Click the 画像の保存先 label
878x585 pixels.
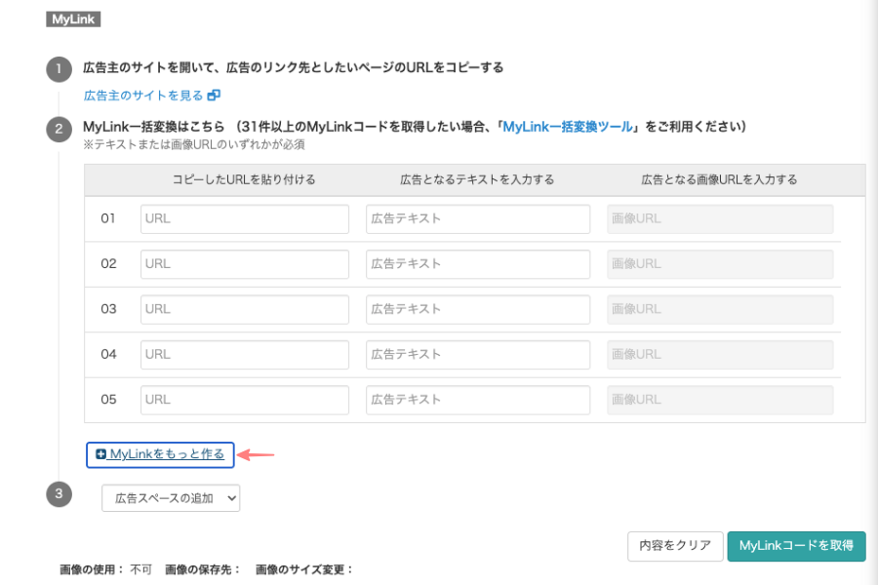click(203, 569)
